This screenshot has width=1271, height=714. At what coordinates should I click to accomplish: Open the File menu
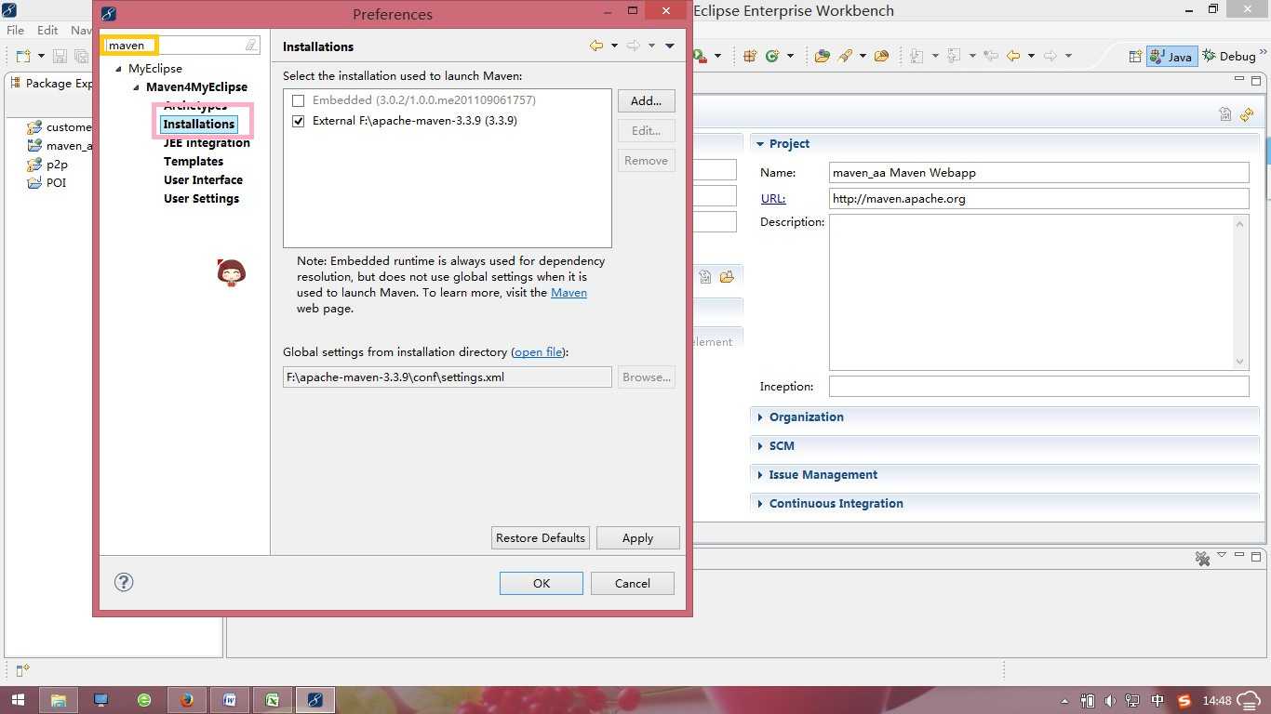point(16,31)
